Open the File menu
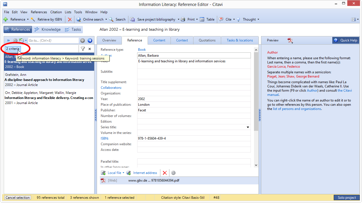This screenshot has width=362, height=203. click(x=7, y=12)
